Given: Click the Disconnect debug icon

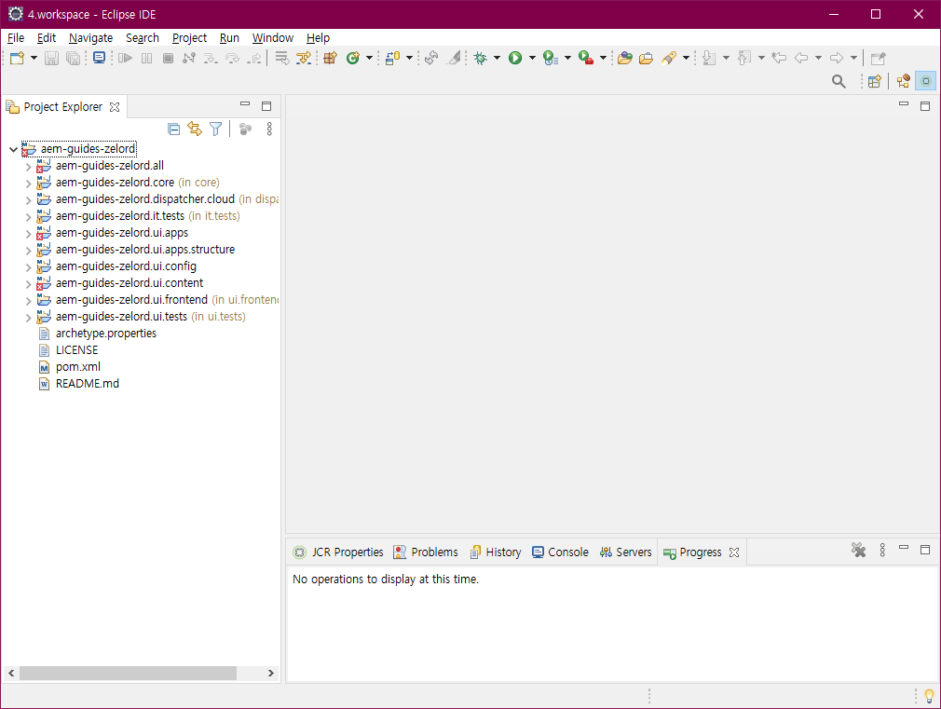Looking at the screenshot, I should (189, 59).
